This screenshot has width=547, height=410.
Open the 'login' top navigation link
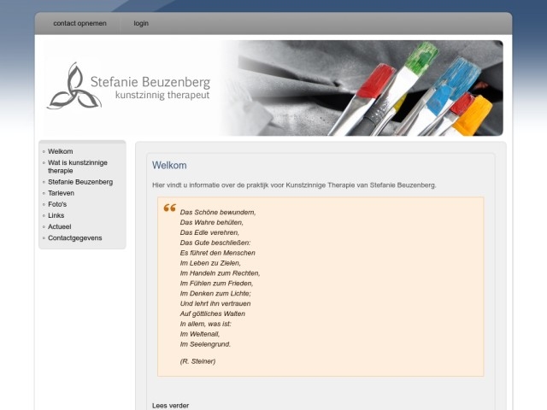pyautogui.click(x=141, y=23)
